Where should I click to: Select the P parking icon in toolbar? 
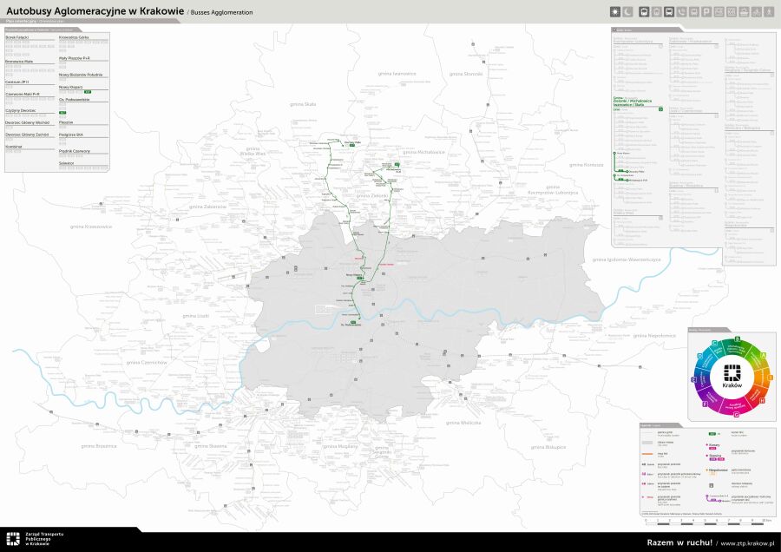[706, 10]
